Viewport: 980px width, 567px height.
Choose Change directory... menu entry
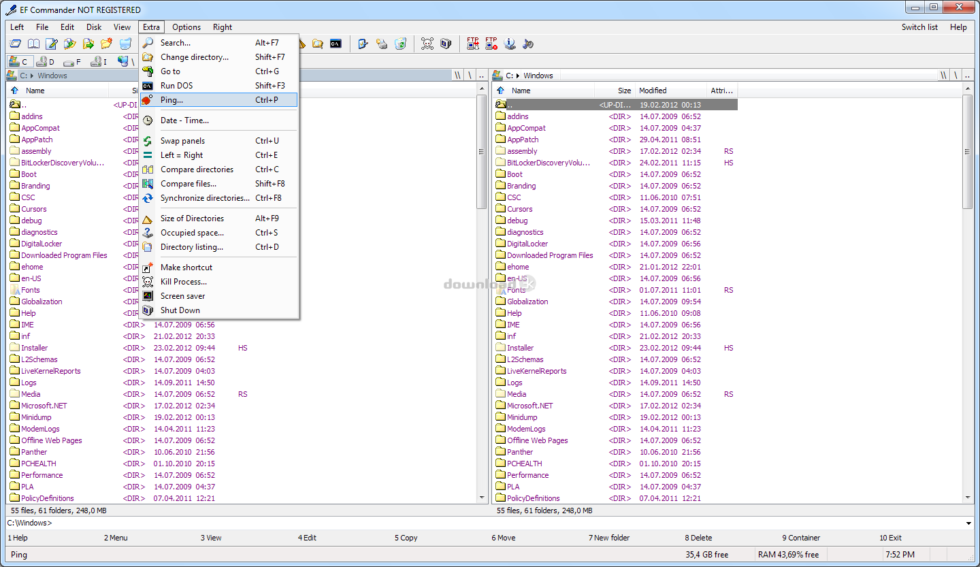(219, 57)
